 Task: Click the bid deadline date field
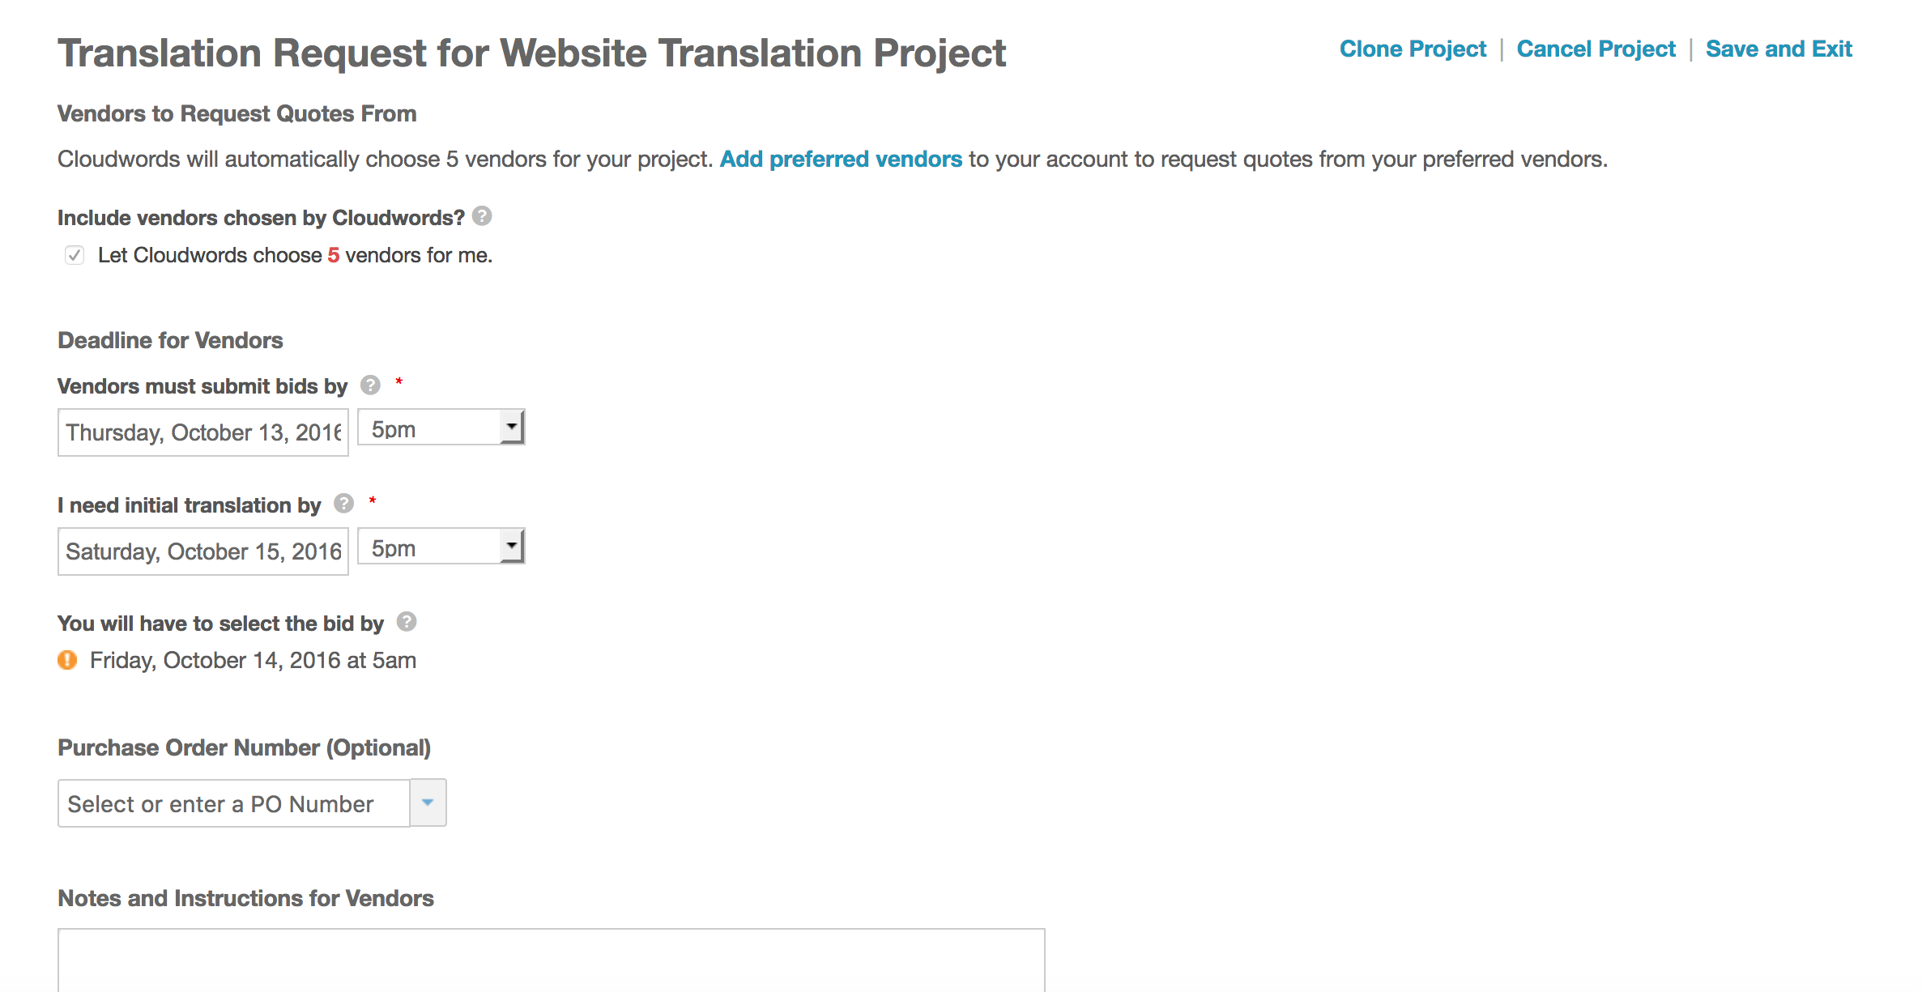(202, 432)
